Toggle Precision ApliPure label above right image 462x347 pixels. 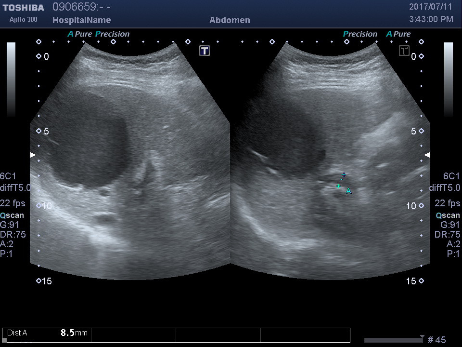point(376,34)
